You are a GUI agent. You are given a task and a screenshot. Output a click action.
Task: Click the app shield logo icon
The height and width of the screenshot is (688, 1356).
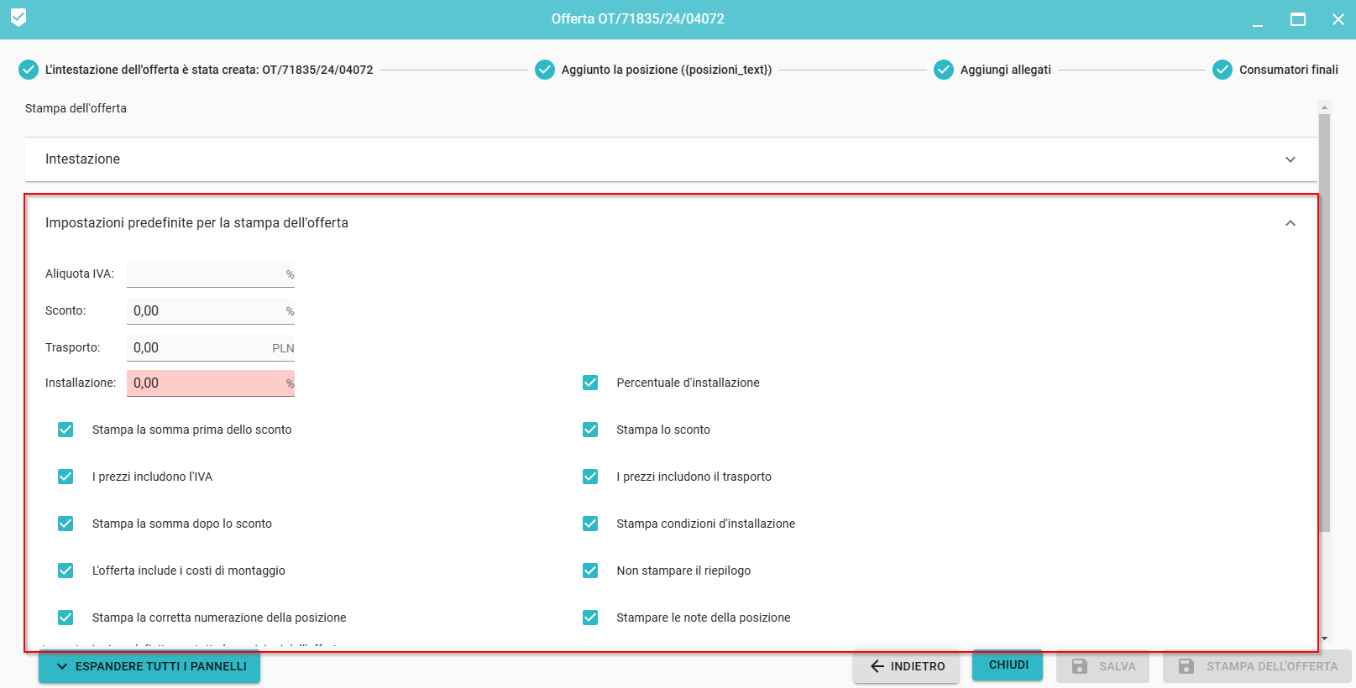pyautogui.click(x=18, y=18)
